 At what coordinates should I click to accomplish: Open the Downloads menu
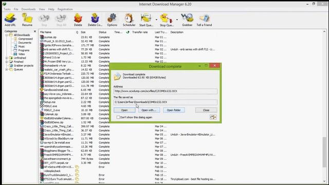(29, 9)
